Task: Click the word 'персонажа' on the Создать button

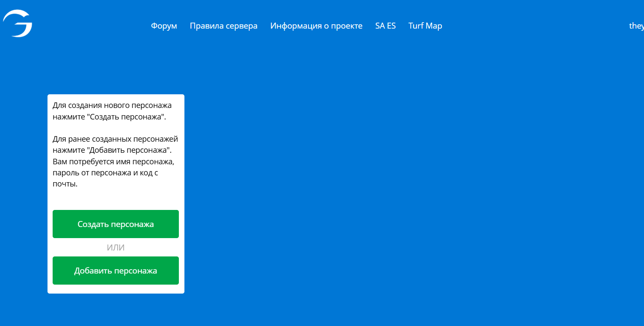Action: pos(132,224)
